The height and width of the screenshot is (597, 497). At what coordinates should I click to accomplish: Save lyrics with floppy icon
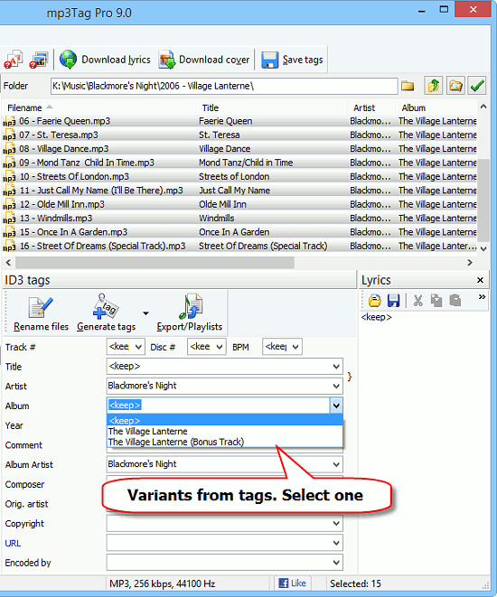coord(393,301)
